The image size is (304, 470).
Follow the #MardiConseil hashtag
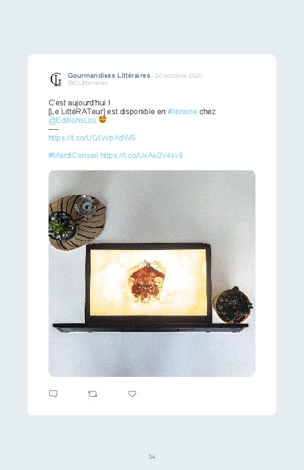coord(73,156)
